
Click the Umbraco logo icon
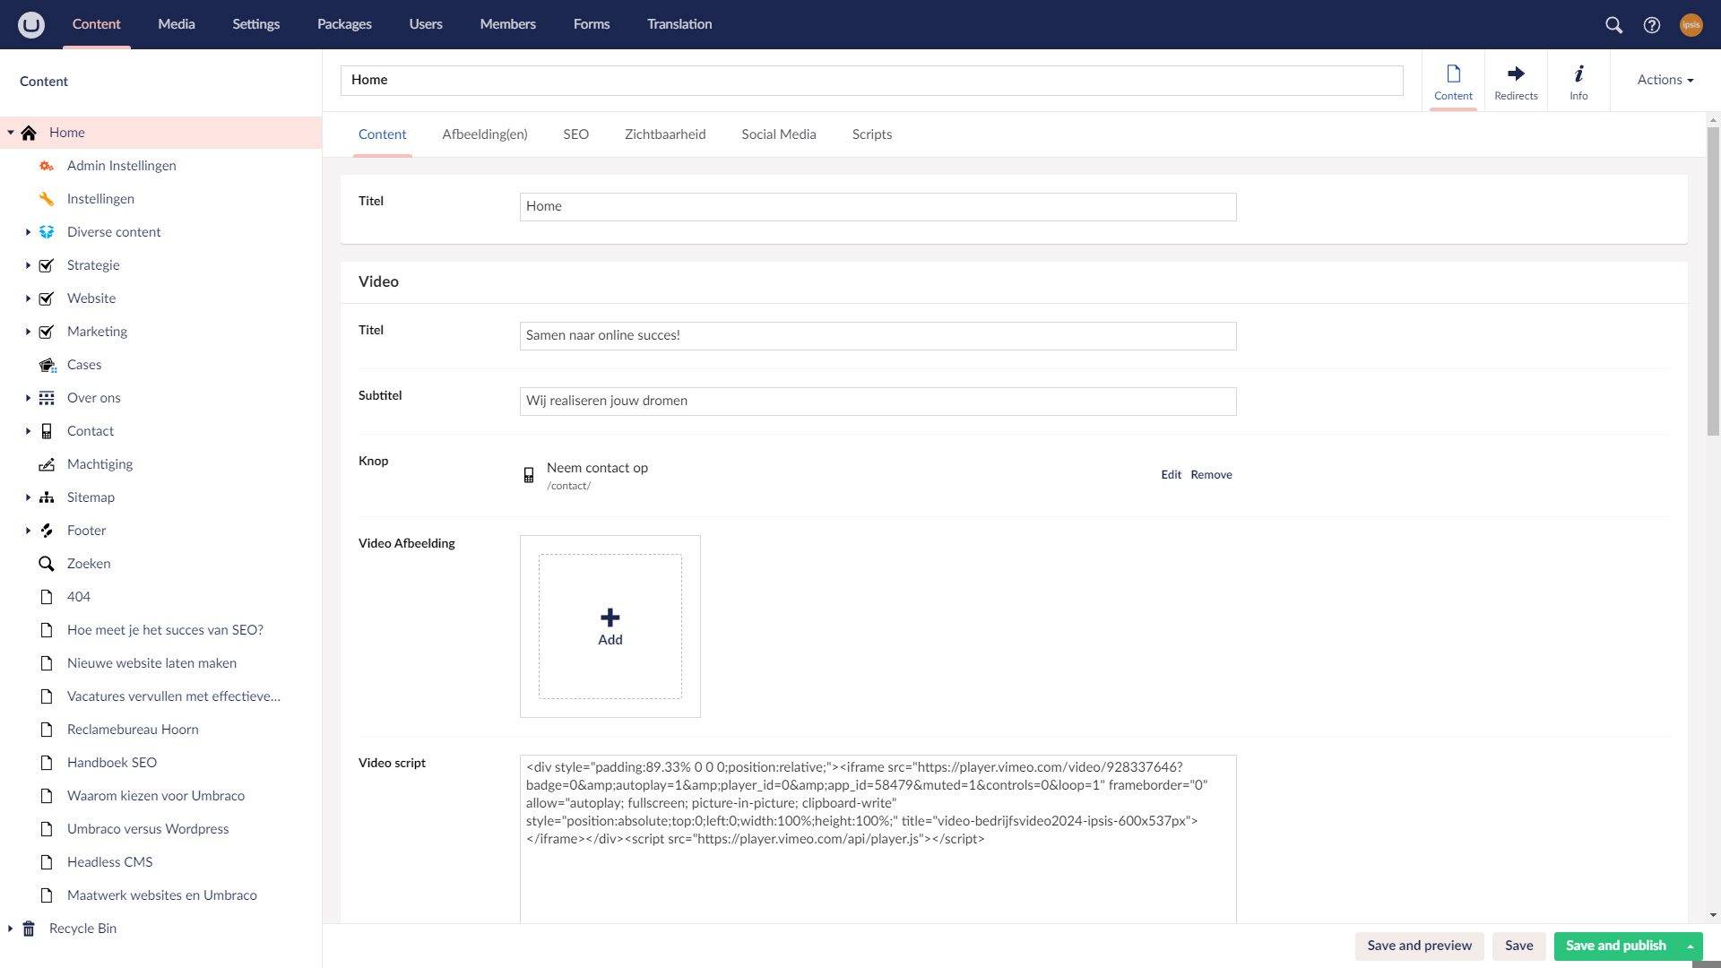click(x=31, y=24)
